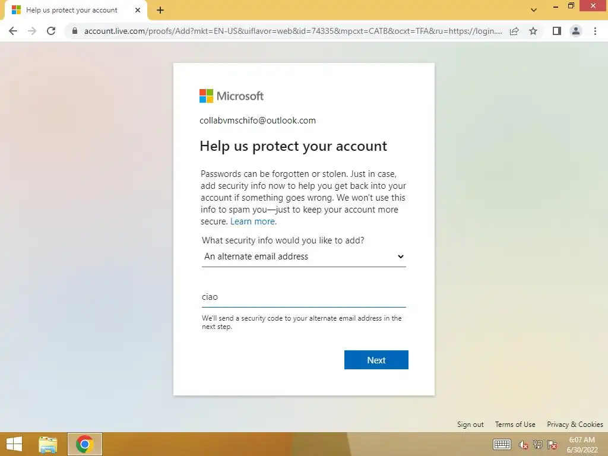
Task: Click Chrome icon in the taskbar
Action: pyautogui.click(x=84, y=444)
